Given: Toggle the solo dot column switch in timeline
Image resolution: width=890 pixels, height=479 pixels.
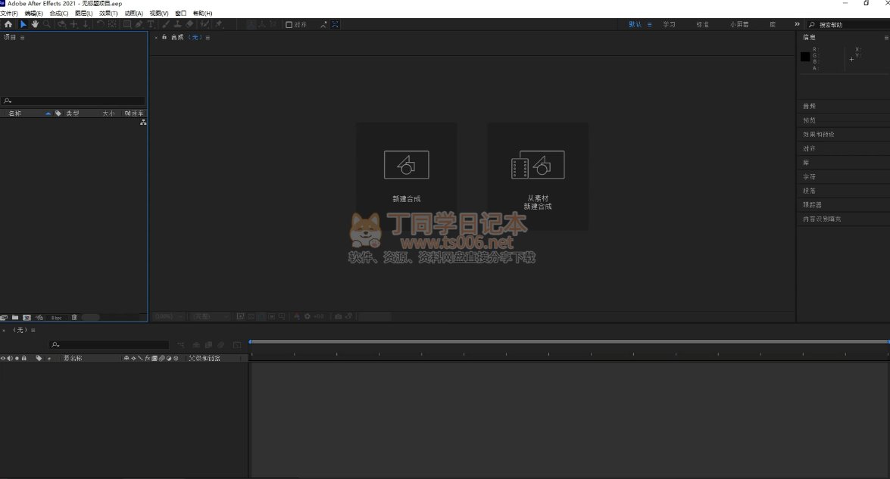Looking at the screenshot, I should point(17,358).
